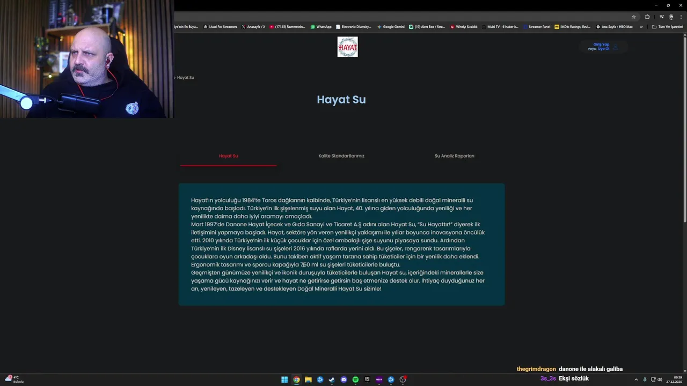687x386 pixels.
Task: Click the Hayat logo at the page top
Action: [x=347, y=47]
